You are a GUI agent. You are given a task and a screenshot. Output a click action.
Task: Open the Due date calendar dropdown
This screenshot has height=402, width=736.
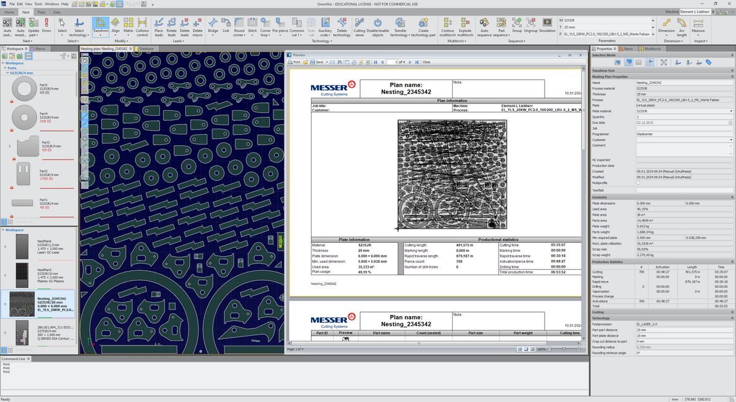click(732, 123)
